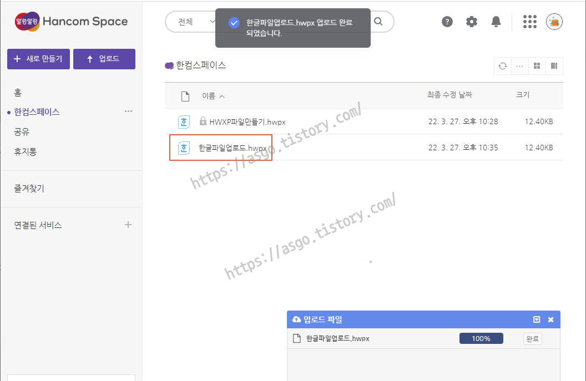Click the checkmark in upload complete toast
The height and width of the screenshot is (381, 586).
pyautogui.click(x=234, y=23)
